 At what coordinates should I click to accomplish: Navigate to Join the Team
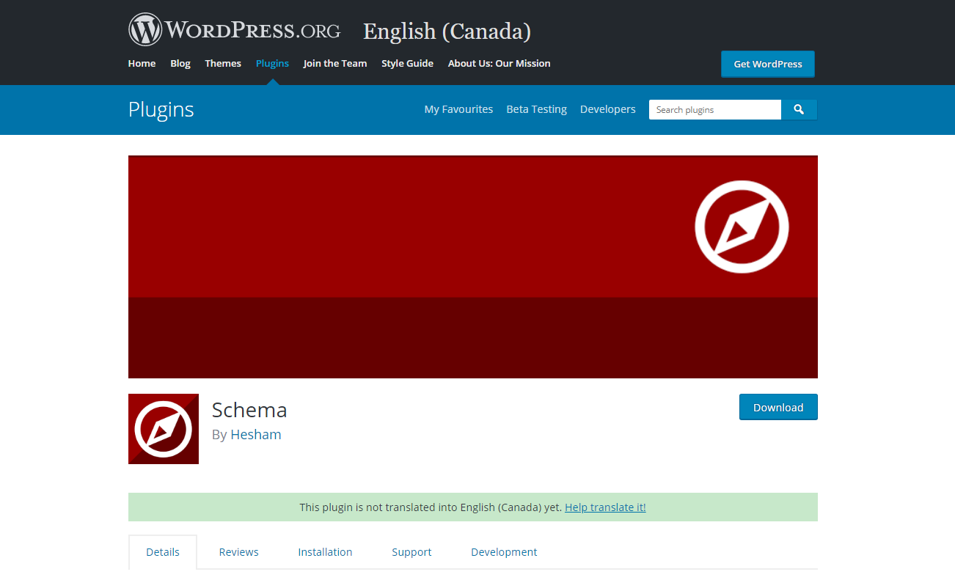(334, 63)
